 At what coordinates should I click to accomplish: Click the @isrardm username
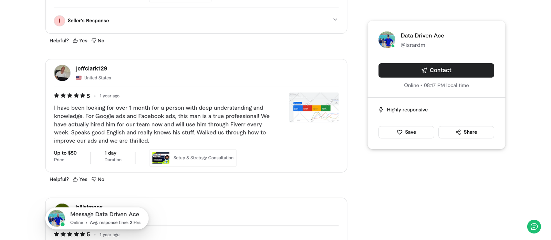pos(413,45)
